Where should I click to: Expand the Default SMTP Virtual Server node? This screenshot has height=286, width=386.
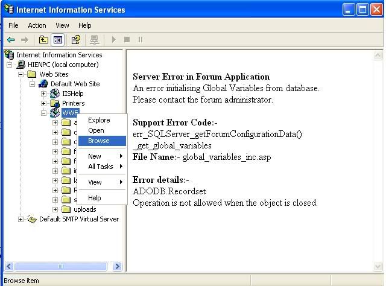pos(21,219)
